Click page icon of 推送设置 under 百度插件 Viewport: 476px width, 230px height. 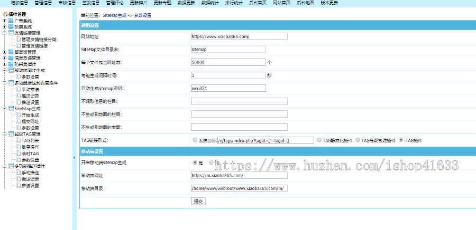point(18,102)
